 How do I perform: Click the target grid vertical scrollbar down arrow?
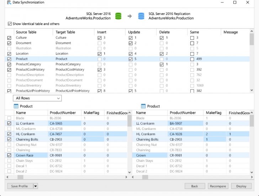coord(252,172)
